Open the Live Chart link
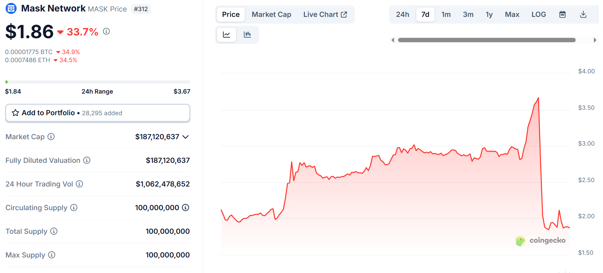Viewport: 603px width, 273px height. [325, 15]
